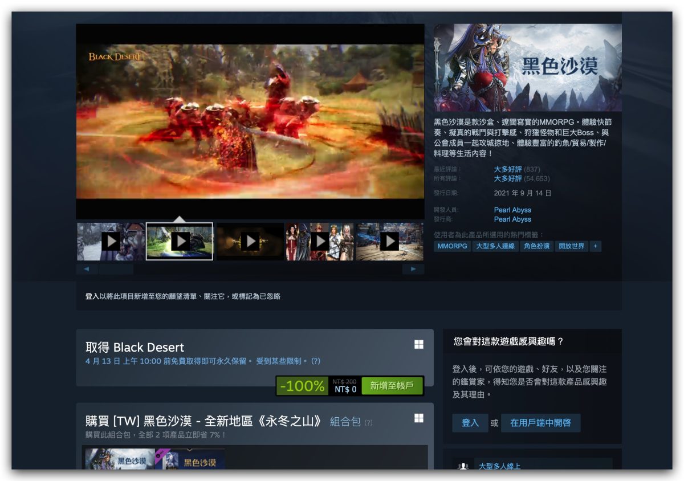Click the NT$ 0 price label

[345, 390]
